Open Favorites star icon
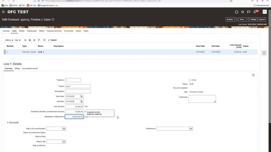This screenshot has height=152, width=271. (x=243, y=12)
